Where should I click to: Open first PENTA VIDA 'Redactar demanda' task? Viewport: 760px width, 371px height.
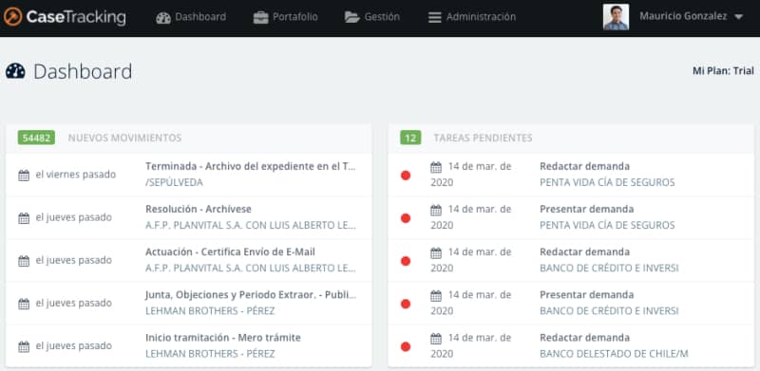[584, 166]
